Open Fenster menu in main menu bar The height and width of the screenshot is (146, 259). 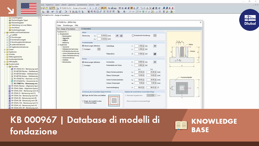point(92,5)
